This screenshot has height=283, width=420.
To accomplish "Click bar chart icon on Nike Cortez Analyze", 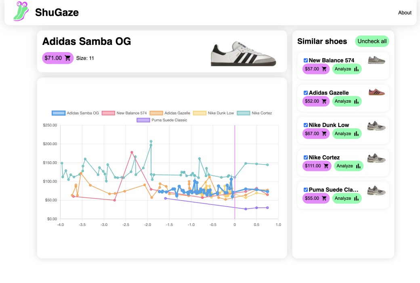I will pyautogui.click(x=358, y=166).
